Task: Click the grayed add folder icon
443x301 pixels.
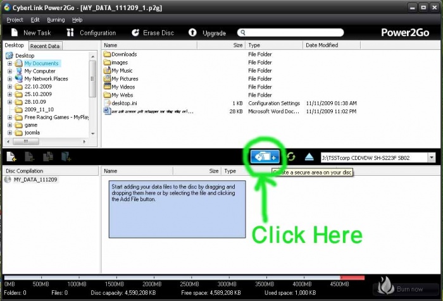Action: click(66, 157)
